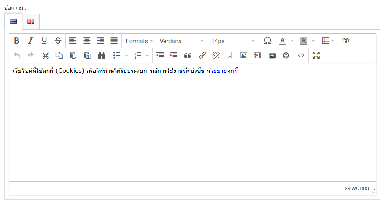Expand the text color picker arrow
The height and width of the screenshot is (204, 384).
292,41
